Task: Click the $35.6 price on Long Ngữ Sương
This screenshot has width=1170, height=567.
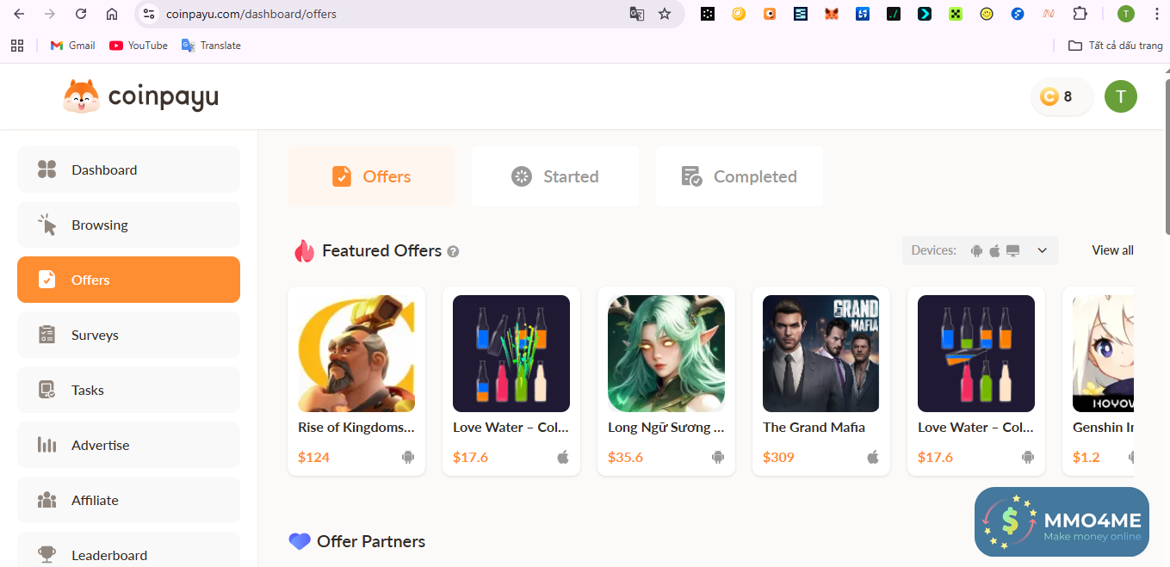Action: (625, 457)
